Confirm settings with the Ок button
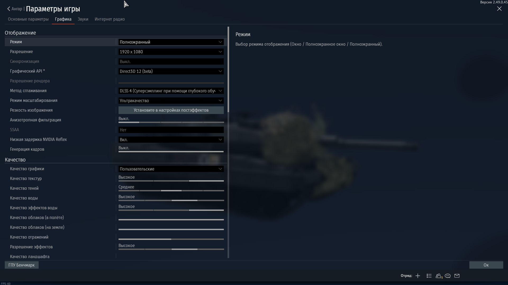 click(486, 265)
